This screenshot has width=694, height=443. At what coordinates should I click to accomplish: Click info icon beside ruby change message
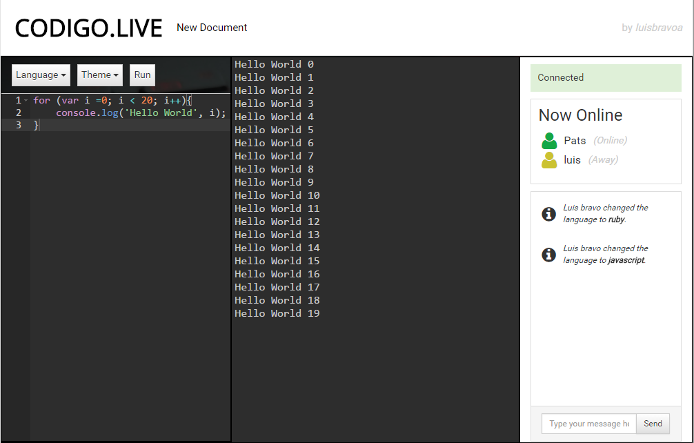pyautogui.click(x=549, y=214)
